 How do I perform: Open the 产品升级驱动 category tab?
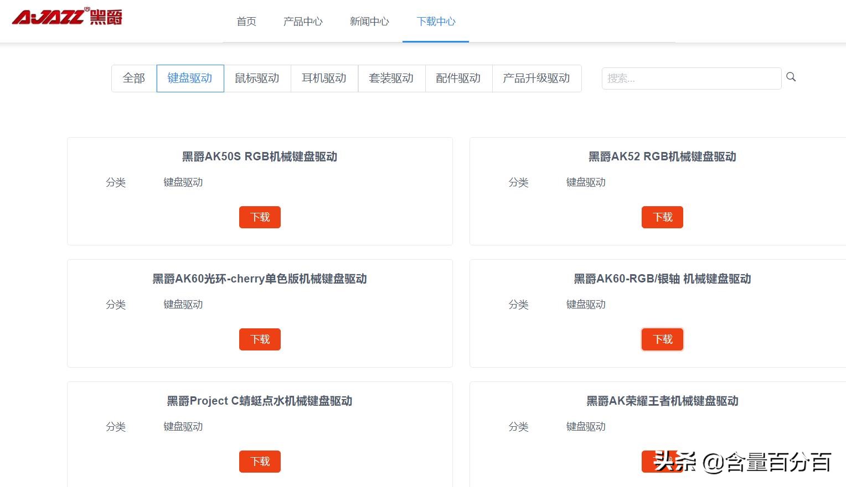click(x=537, y=78)
